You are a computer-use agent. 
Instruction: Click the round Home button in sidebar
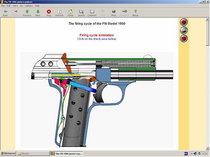pos(184,30)
